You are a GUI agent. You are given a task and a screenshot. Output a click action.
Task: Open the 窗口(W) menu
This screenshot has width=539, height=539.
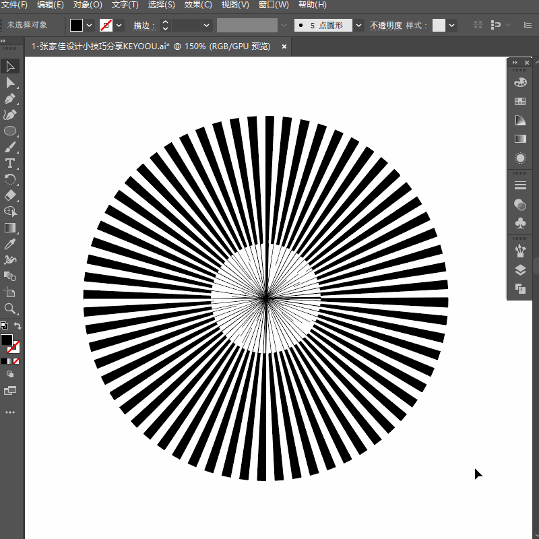(274, 5)
